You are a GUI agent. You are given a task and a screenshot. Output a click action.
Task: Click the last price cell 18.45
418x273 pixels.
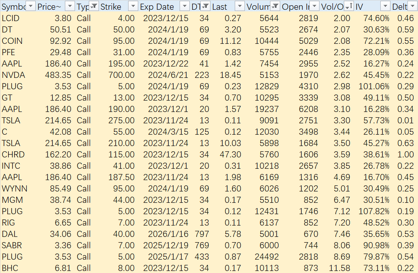pyautogui.click(x=230, y=75)
